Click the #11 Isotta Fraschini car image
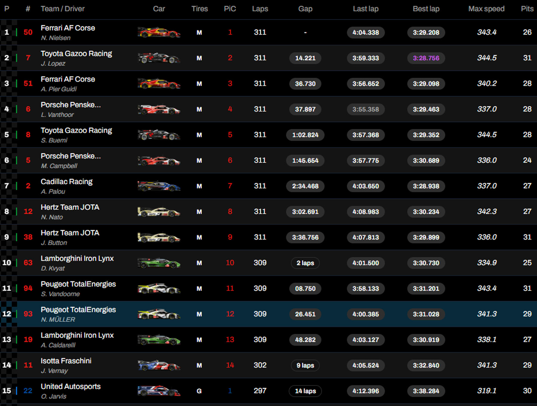Viewport: 537px width, 406px height. click(x=159, y=365)
